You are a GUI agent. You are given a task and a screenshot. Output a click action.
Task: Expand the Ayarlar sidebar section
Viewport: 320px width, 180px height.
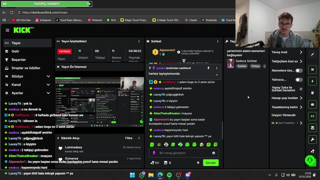pyautogui.click(x=48, y=93)
